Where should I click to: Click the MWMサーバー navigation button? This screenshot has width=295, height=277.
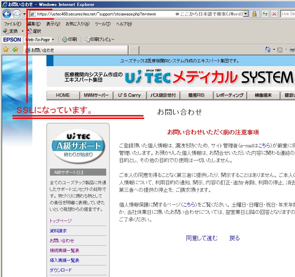point(96,95)
